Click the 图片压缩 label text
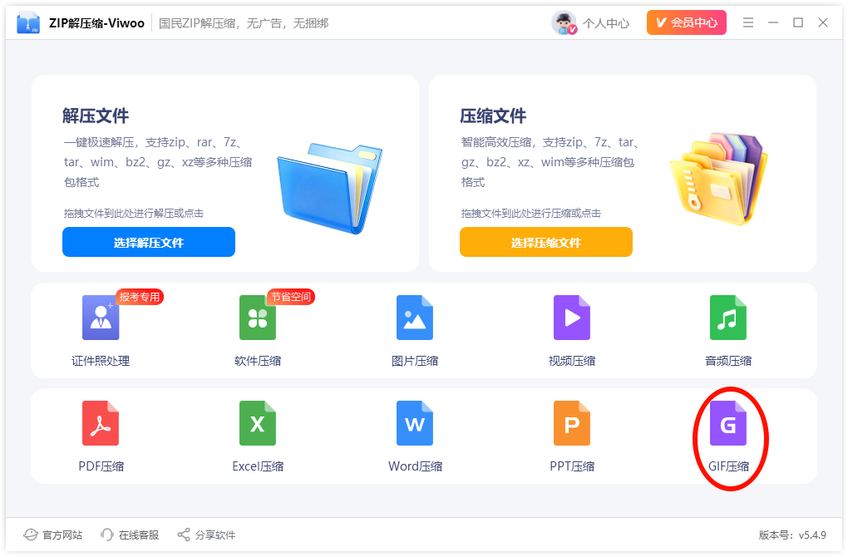The height and width of the screenshot is (557, 848). [415, 361]
